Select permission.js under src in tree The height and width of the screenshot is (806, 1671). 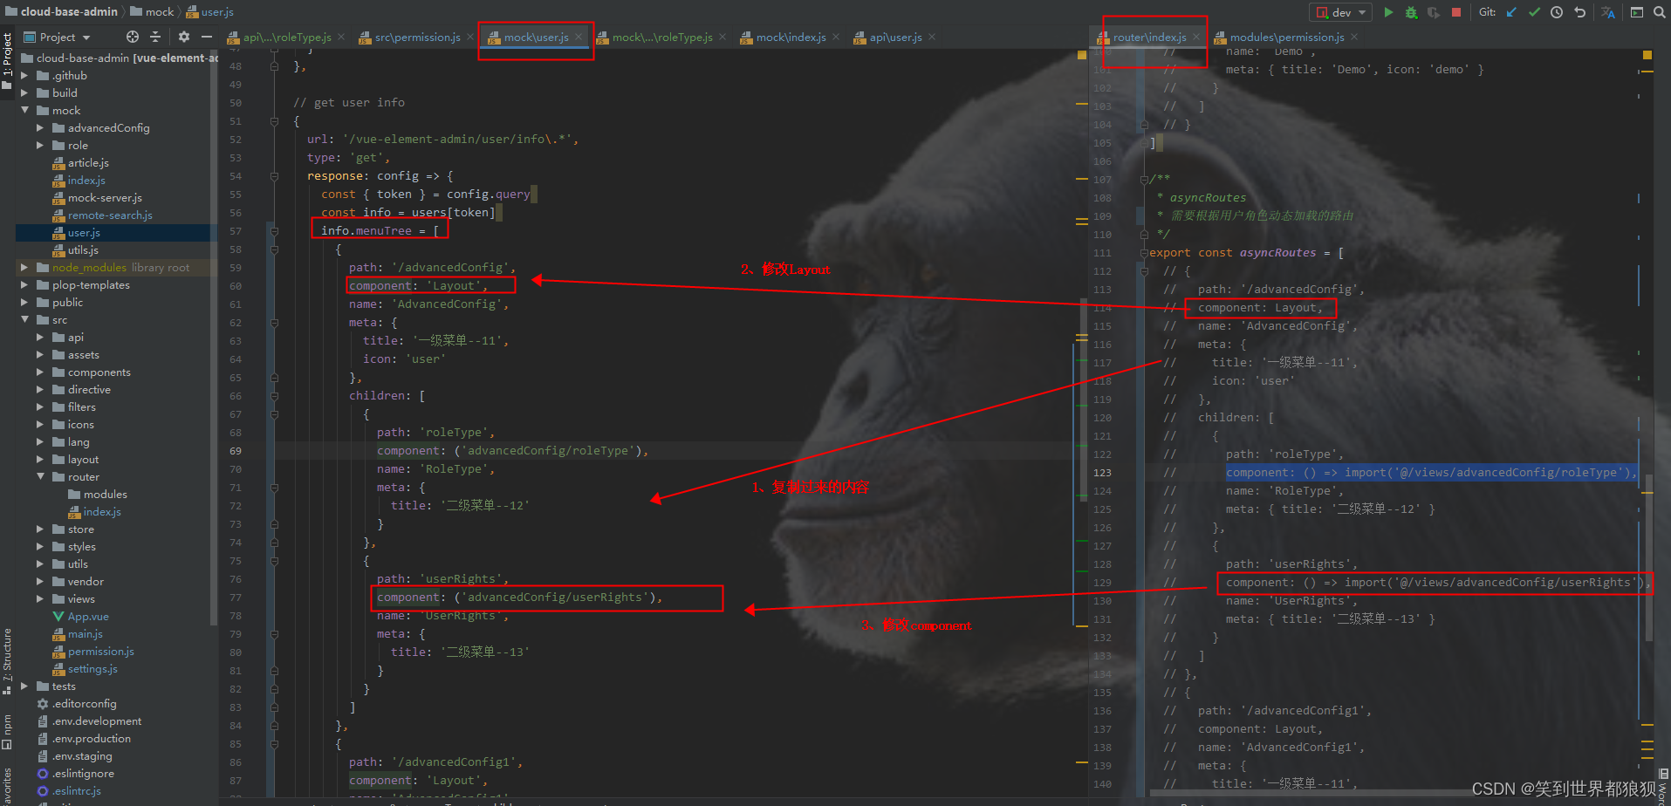[x=101, y=652]
